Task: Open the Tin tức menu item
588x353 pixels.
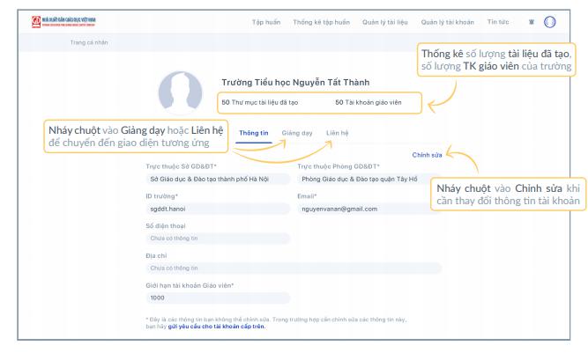Action: click(498, 22)
